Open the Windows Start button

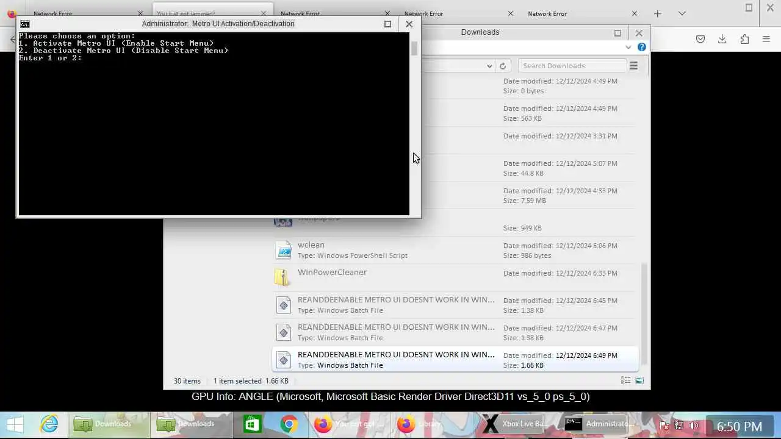click(x=15, y=424)
